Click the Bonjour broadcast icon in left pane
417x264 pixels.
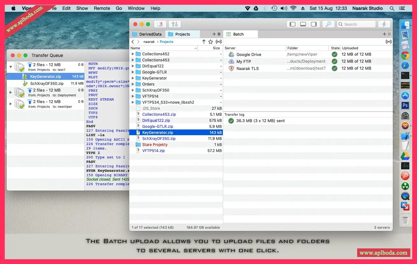[219, 42]
